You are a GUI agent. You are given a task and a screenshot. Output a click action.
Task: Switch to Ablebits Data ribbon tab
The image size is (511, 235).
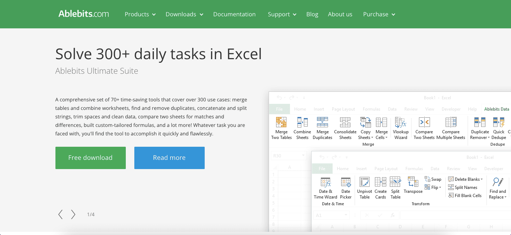click(496, 109)
